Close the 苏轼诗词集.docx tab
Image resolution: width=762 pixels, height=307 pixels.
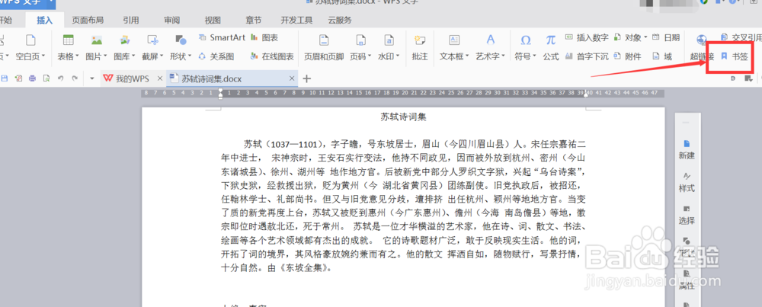coord(292,78)
